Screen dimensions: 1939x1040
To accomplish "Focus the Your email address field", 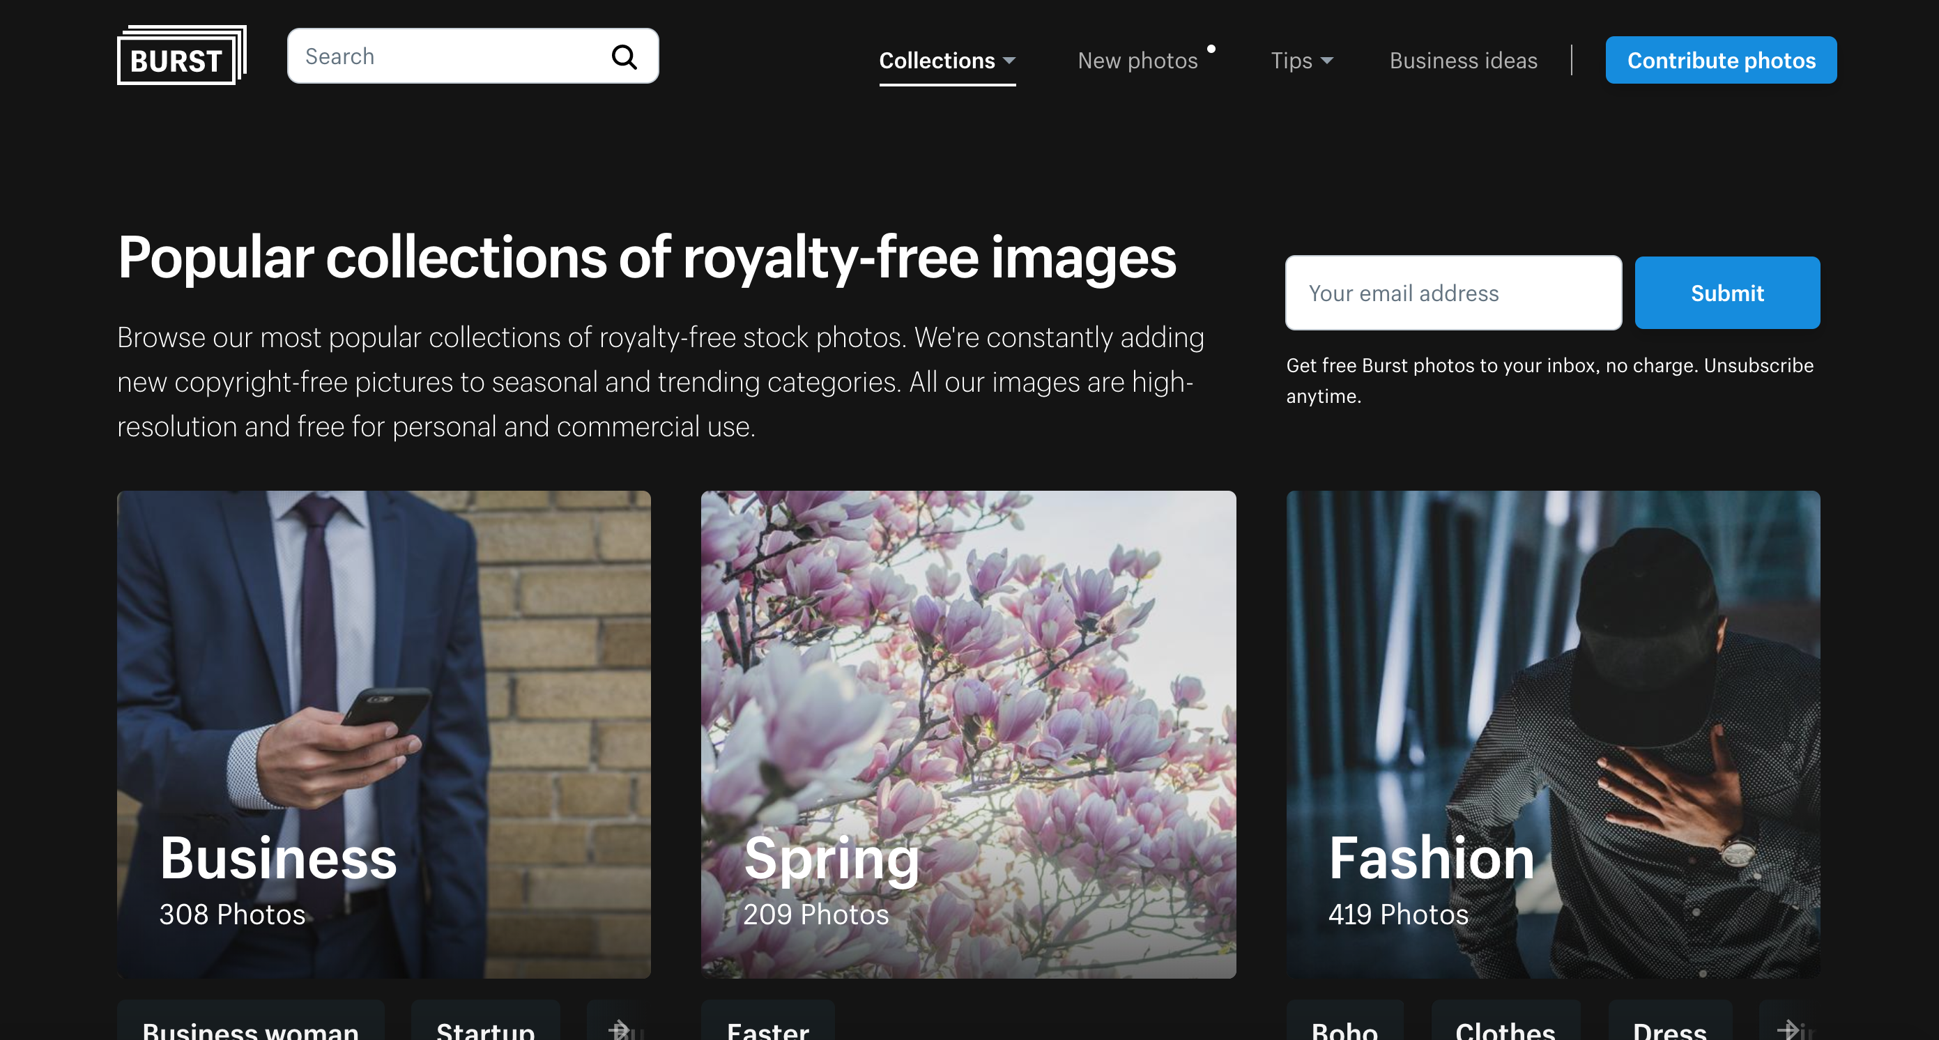I will pos(1453,293).
